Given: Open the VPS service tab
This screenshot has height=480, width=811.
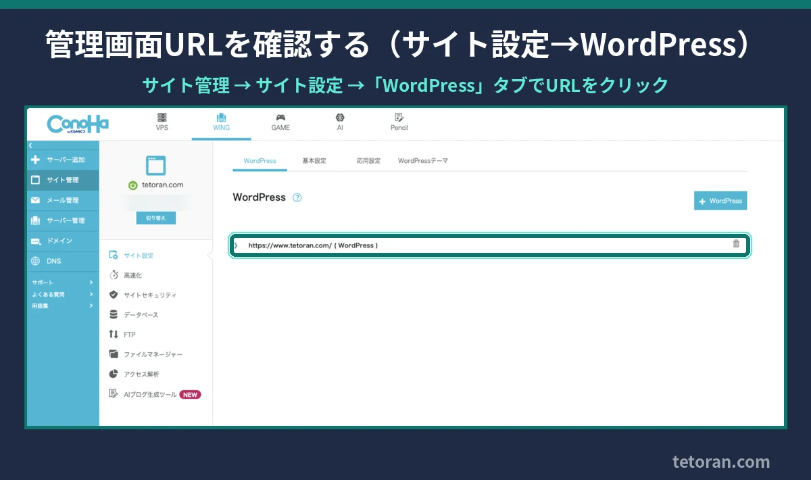Looking at the screenshot, I should point(162,122).
